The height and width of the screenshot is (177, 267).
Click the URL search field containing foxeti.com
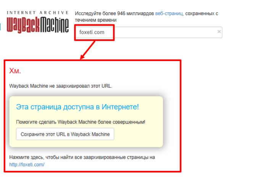tap(148, 32)
